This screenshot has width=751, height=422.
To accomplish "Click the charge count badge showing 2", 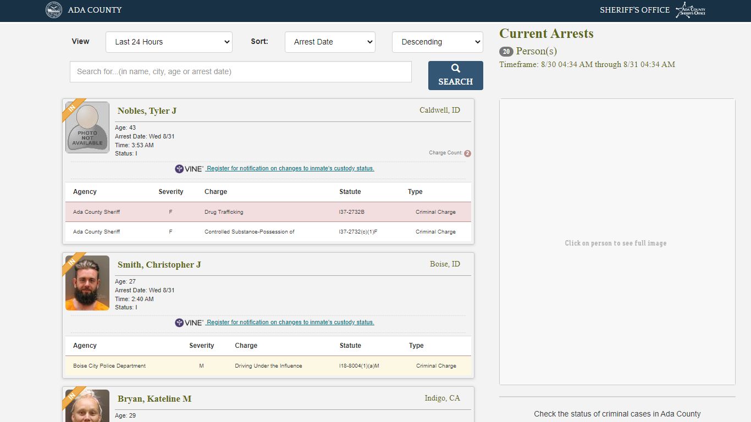I will click(x=467, y=153).
